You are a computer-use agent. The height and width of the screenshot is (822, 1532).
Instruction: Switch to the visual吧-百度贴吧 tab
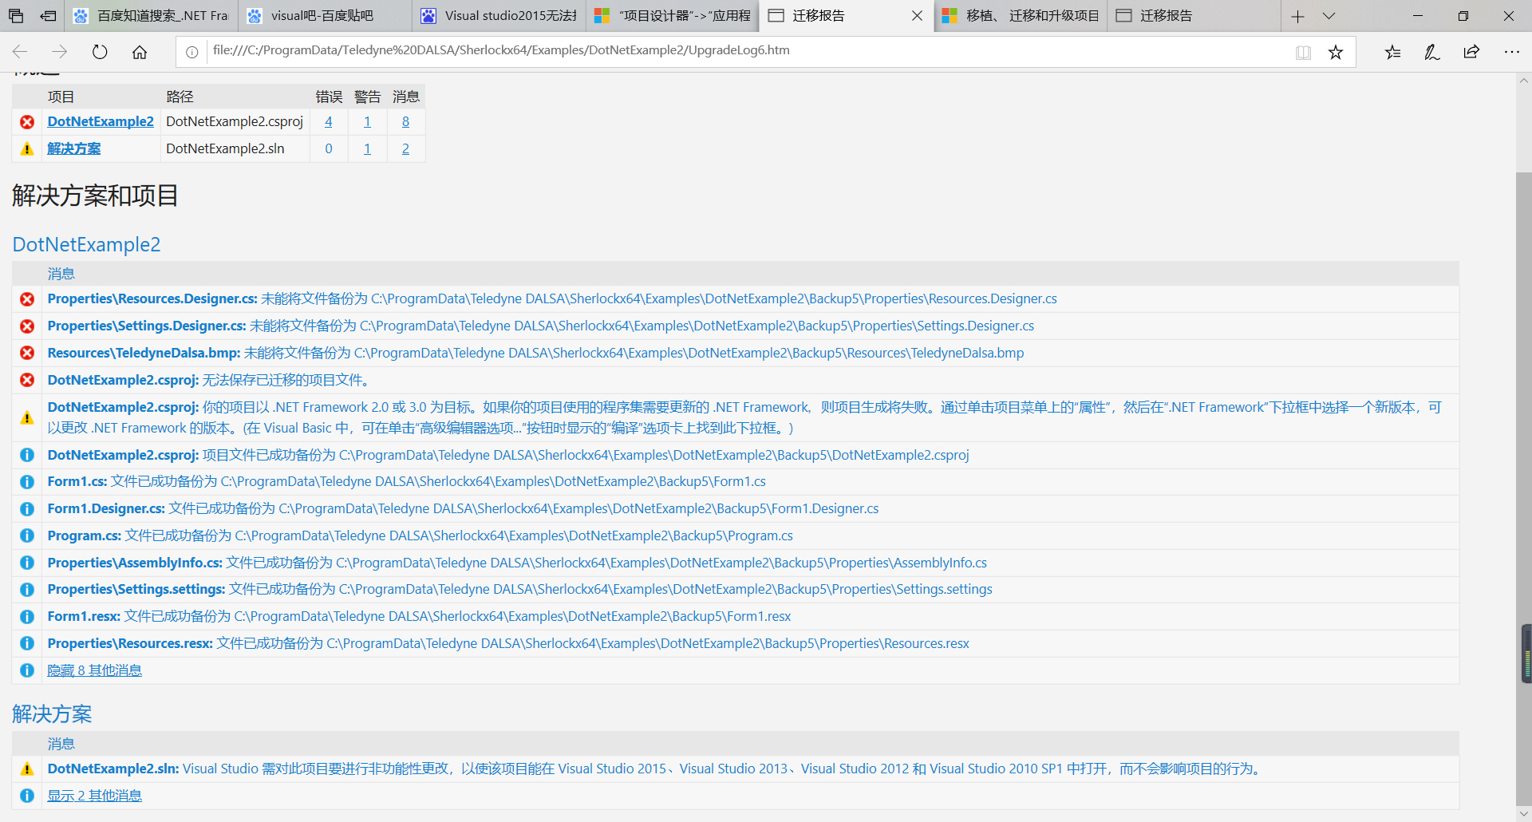325,16
